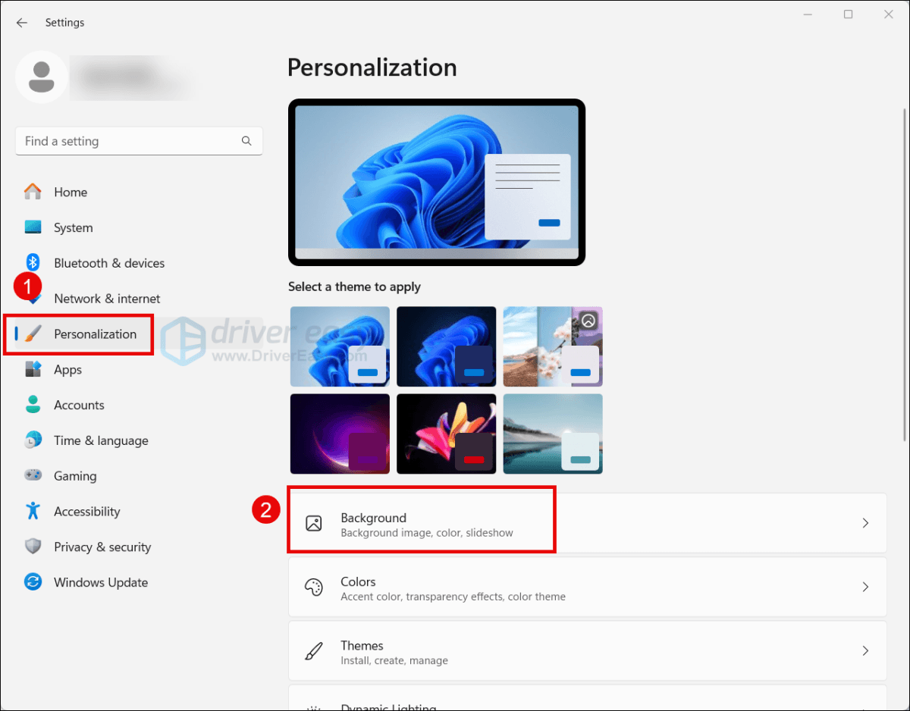The width and height of the screenshot is (910, 711).
Task: Expand the Background settings row chevron
Action: coord(865,523)
